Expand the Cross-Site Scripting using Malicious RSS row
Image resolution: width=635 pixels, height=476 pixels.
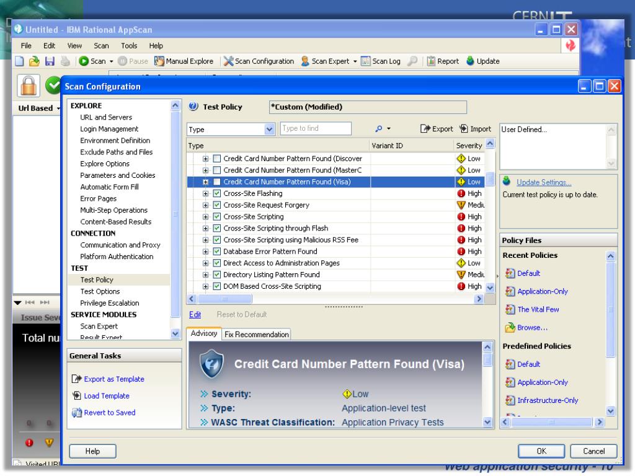coord(205,240)
